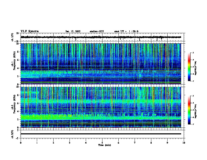Click the ch.2 spectrogram color scale bar
This screenshot has height=160, width=207.
tap(189, 110)
